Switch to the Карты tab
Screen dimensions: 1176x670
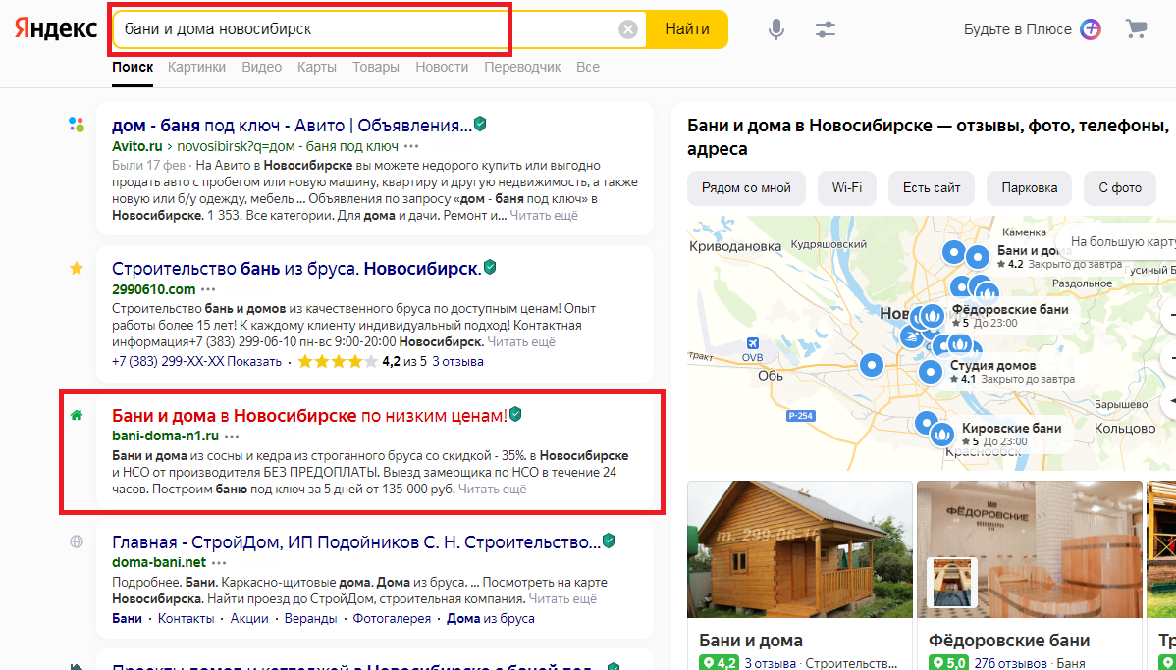click(x=316, y=67)
